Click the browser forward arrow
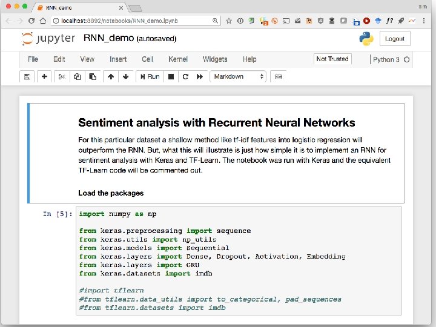Viewport: 436px width, 327px height. [20, 21]
